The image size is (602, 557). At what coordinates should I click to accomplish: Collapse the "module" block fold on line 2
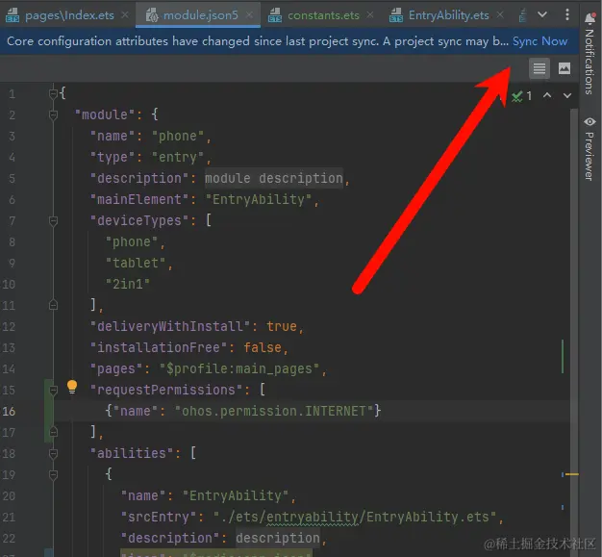click(53, 114)
